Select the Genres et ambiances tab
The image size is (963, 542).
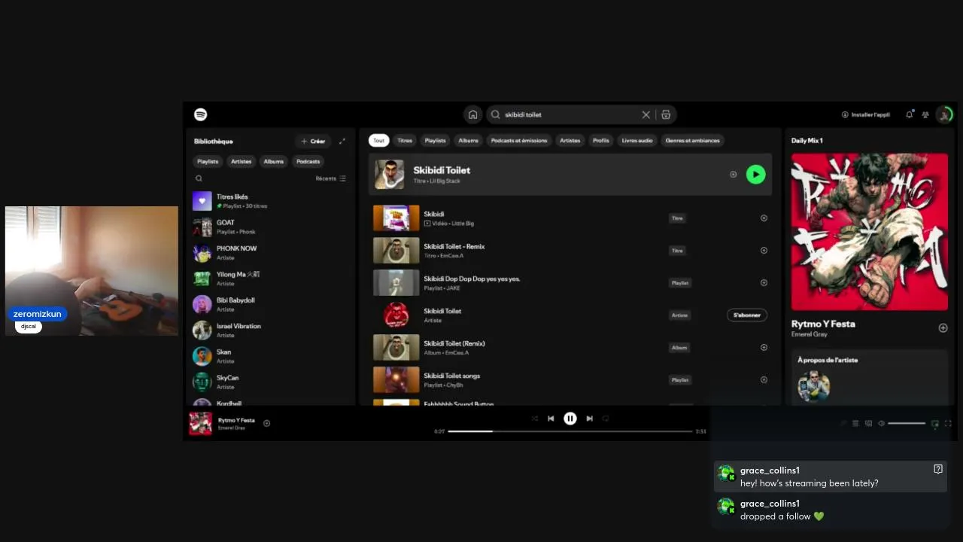pyautogui.click(x=692, y=140)
